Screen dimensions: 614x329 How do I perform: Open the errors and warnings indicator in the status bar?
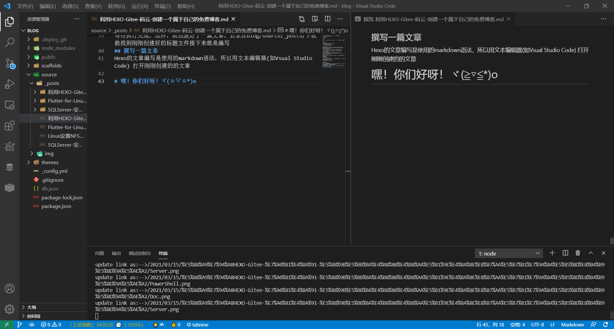[x=51, y=325]
